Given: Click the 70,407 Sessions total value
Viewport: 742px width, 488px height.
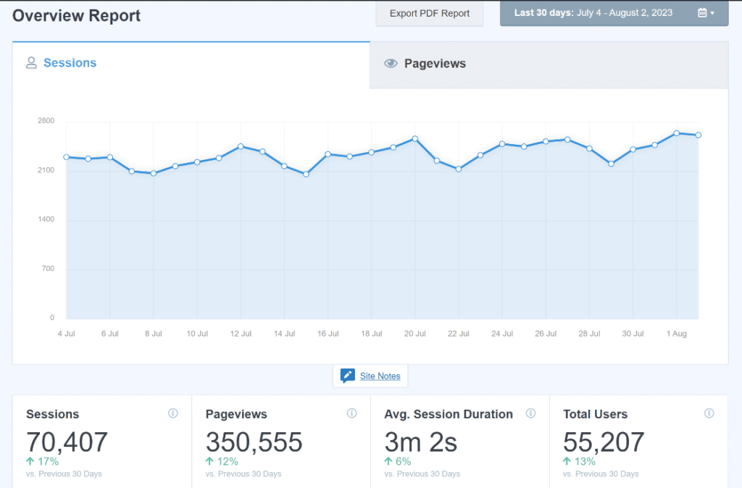Looking at the screenshot, I should (67, 442).
